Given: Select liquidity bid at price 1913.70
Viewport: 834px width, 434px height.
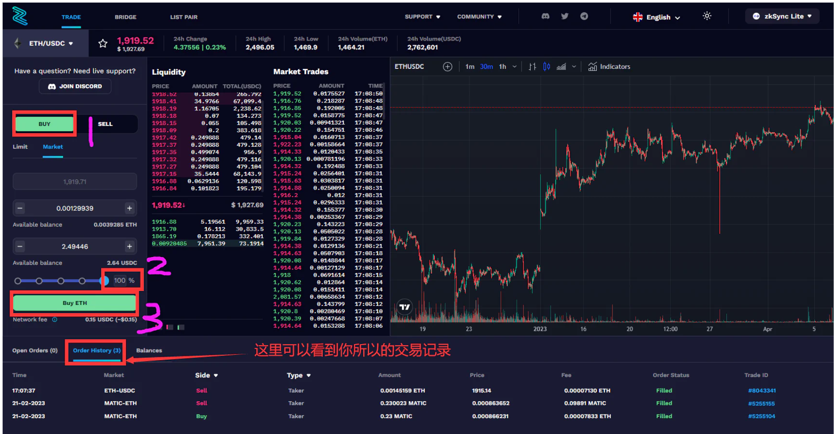Looking at the screenshot, I should tap(208, 229).
